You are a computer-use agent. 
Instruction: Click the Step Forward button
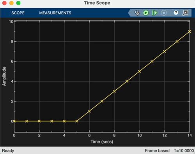[x=154, y=13]
